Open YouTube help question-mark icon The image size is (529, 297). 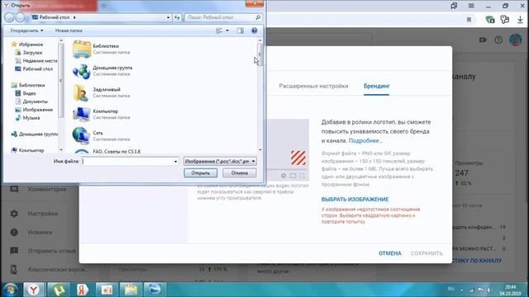(x=498, y=40)
